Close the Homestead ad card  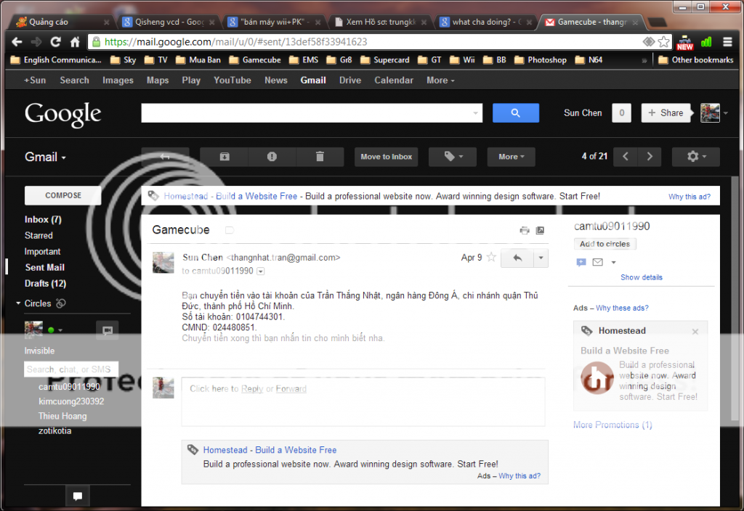pos(695,331)
